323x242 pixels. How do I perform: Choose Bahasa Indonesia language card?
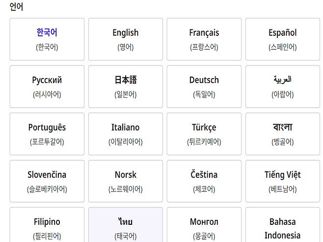283,225
